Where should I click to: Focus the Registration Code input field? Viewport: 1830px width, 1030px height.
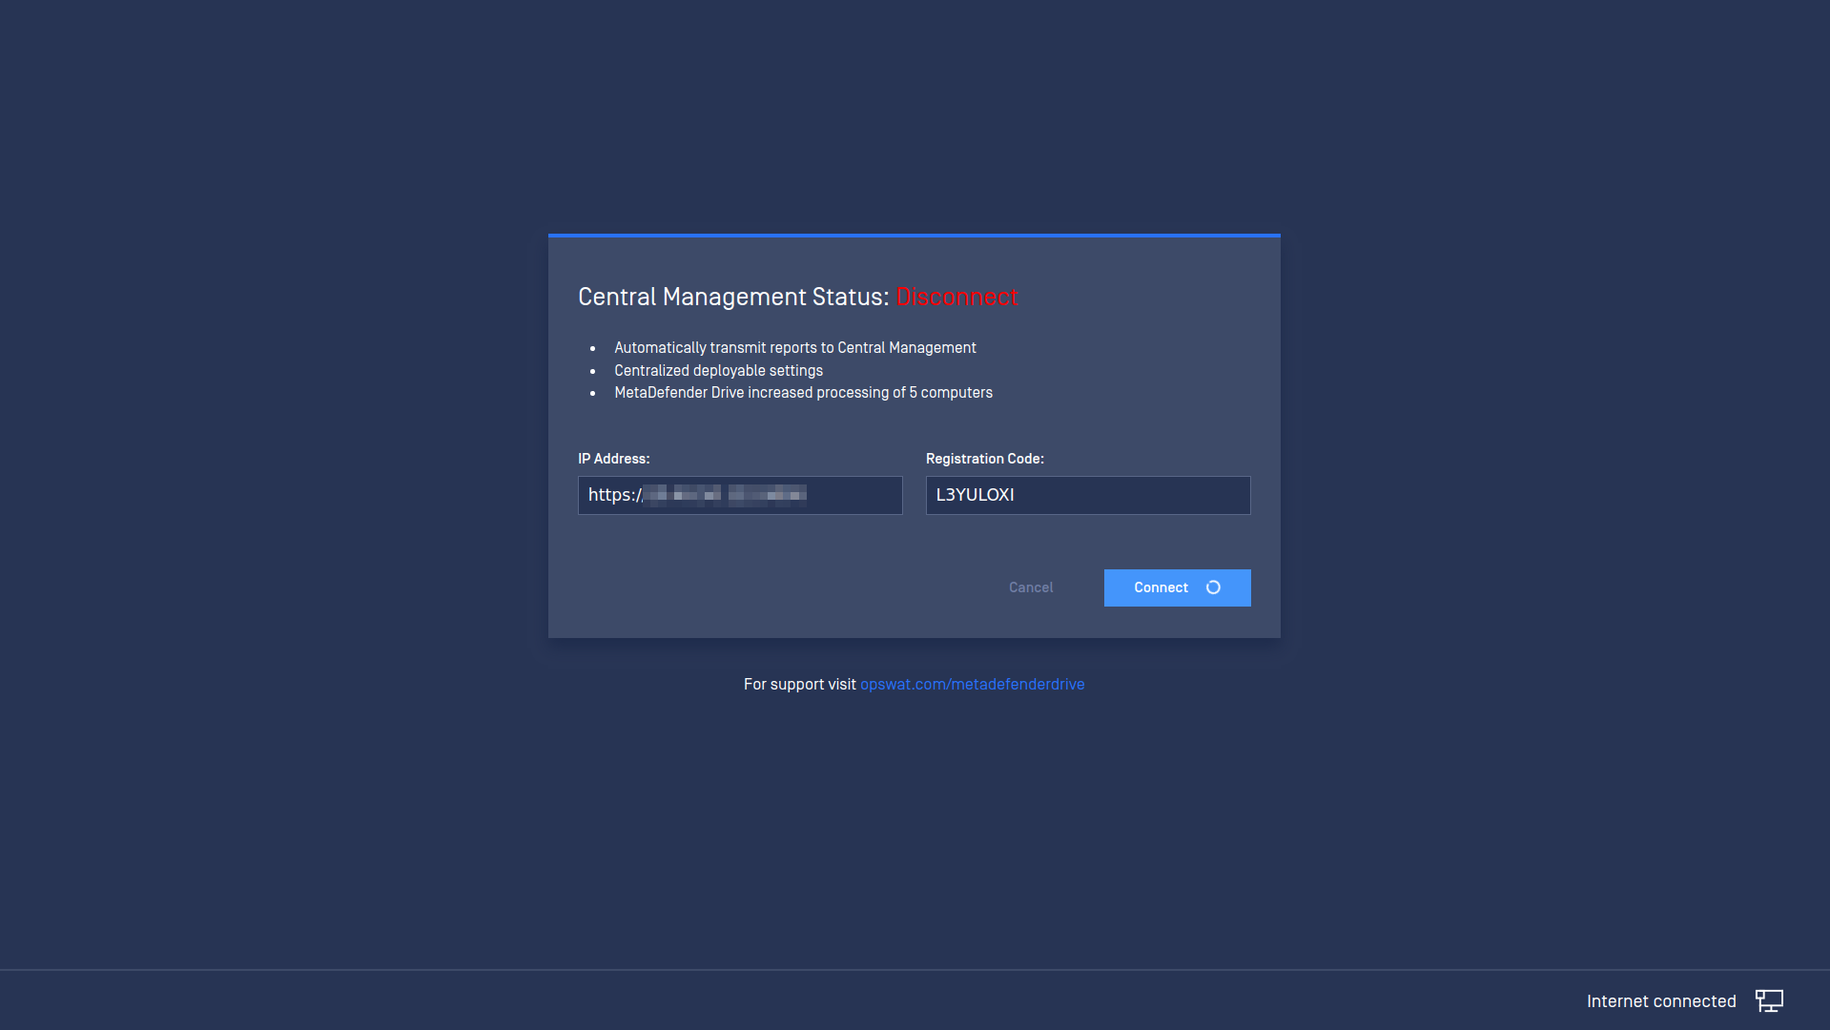[x=1088, y=495]
